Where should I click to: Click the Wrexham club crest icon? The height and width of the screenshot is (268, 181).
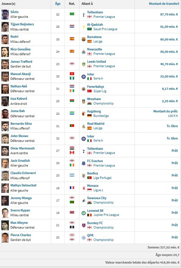84,101
